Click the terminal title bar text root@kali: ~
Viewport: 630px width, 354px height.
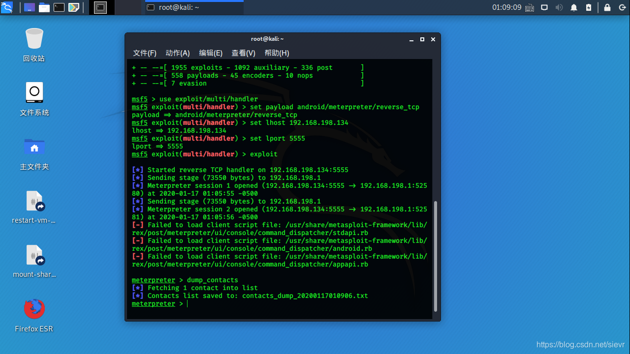coord(267,39)
